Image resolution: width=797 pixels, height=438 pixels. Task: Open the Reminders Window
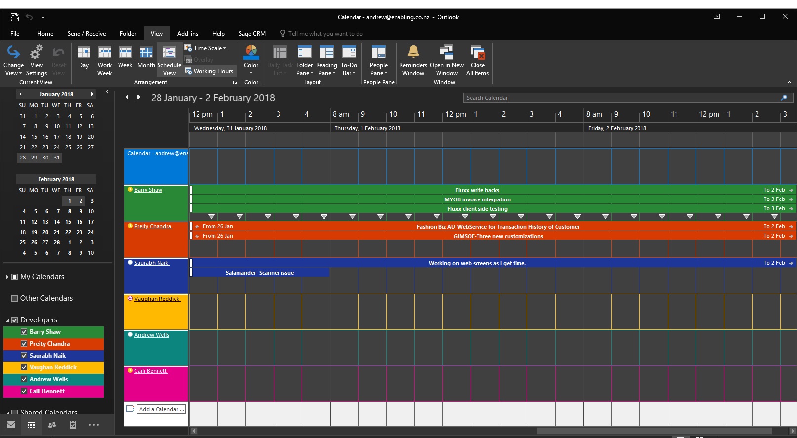pos(413,60)
